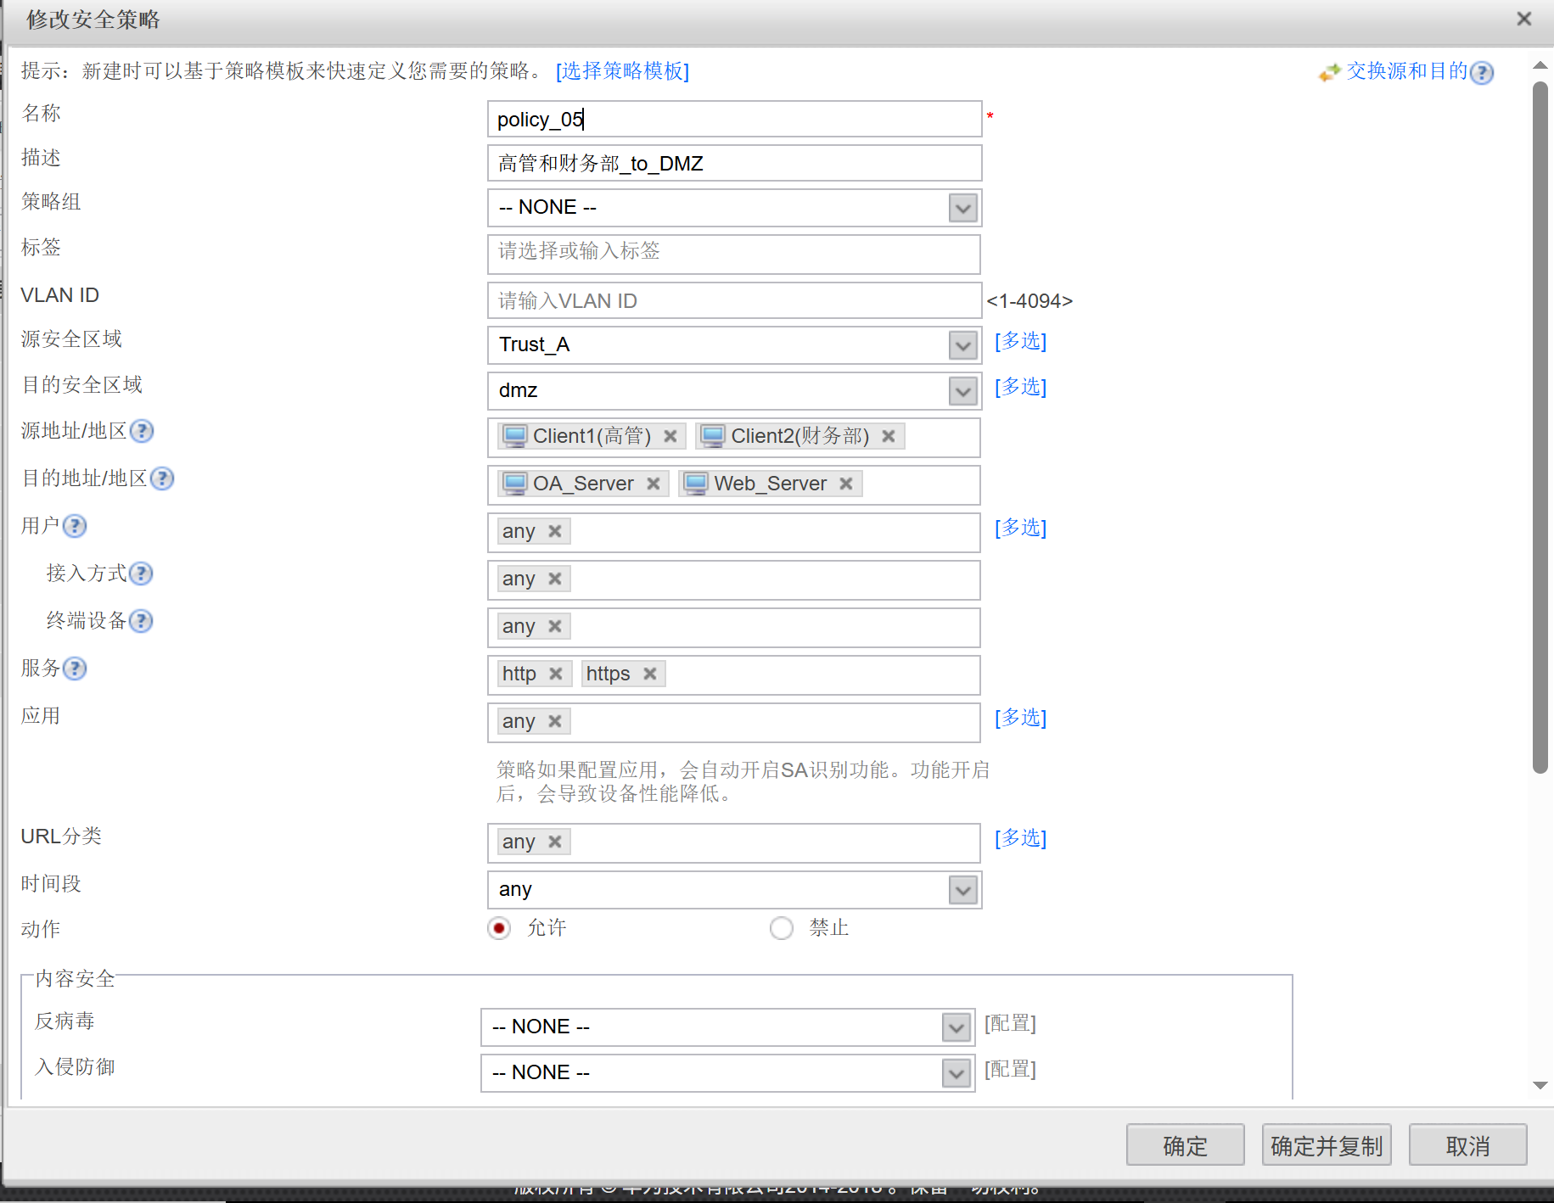The height and width of the screenshot is (1203, 1554).
Task: Open help icon next to 交换源和目的
Action: tap(1482, 73)
